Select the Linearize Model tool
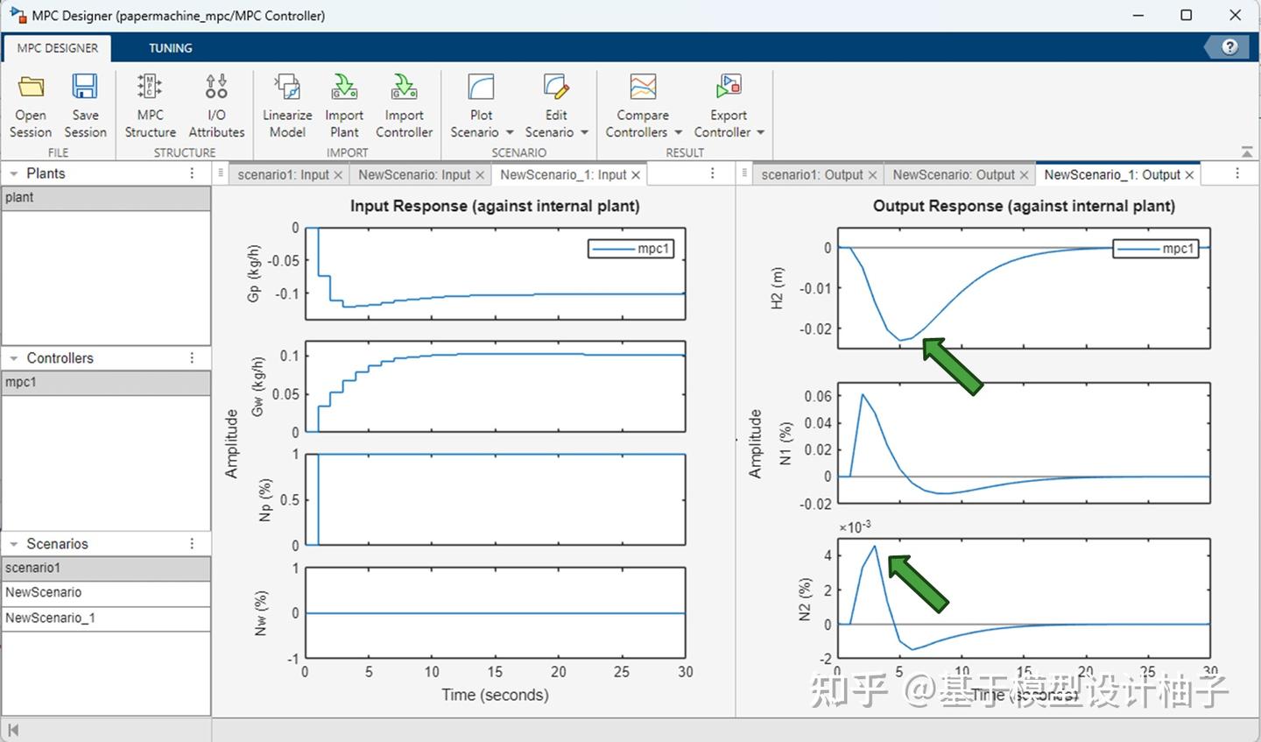The height and width of the screenshot is (742, 1261). (x=287, y=105)
